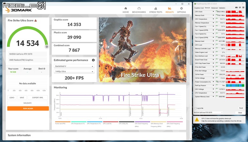Click the SAVE button

coord(22,98)
